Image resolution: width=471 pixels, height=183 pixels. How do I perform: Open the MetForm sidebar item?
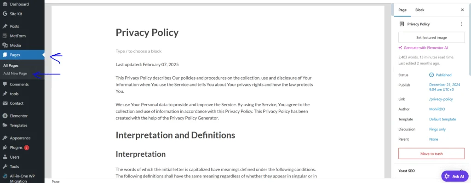coord(18,36)
